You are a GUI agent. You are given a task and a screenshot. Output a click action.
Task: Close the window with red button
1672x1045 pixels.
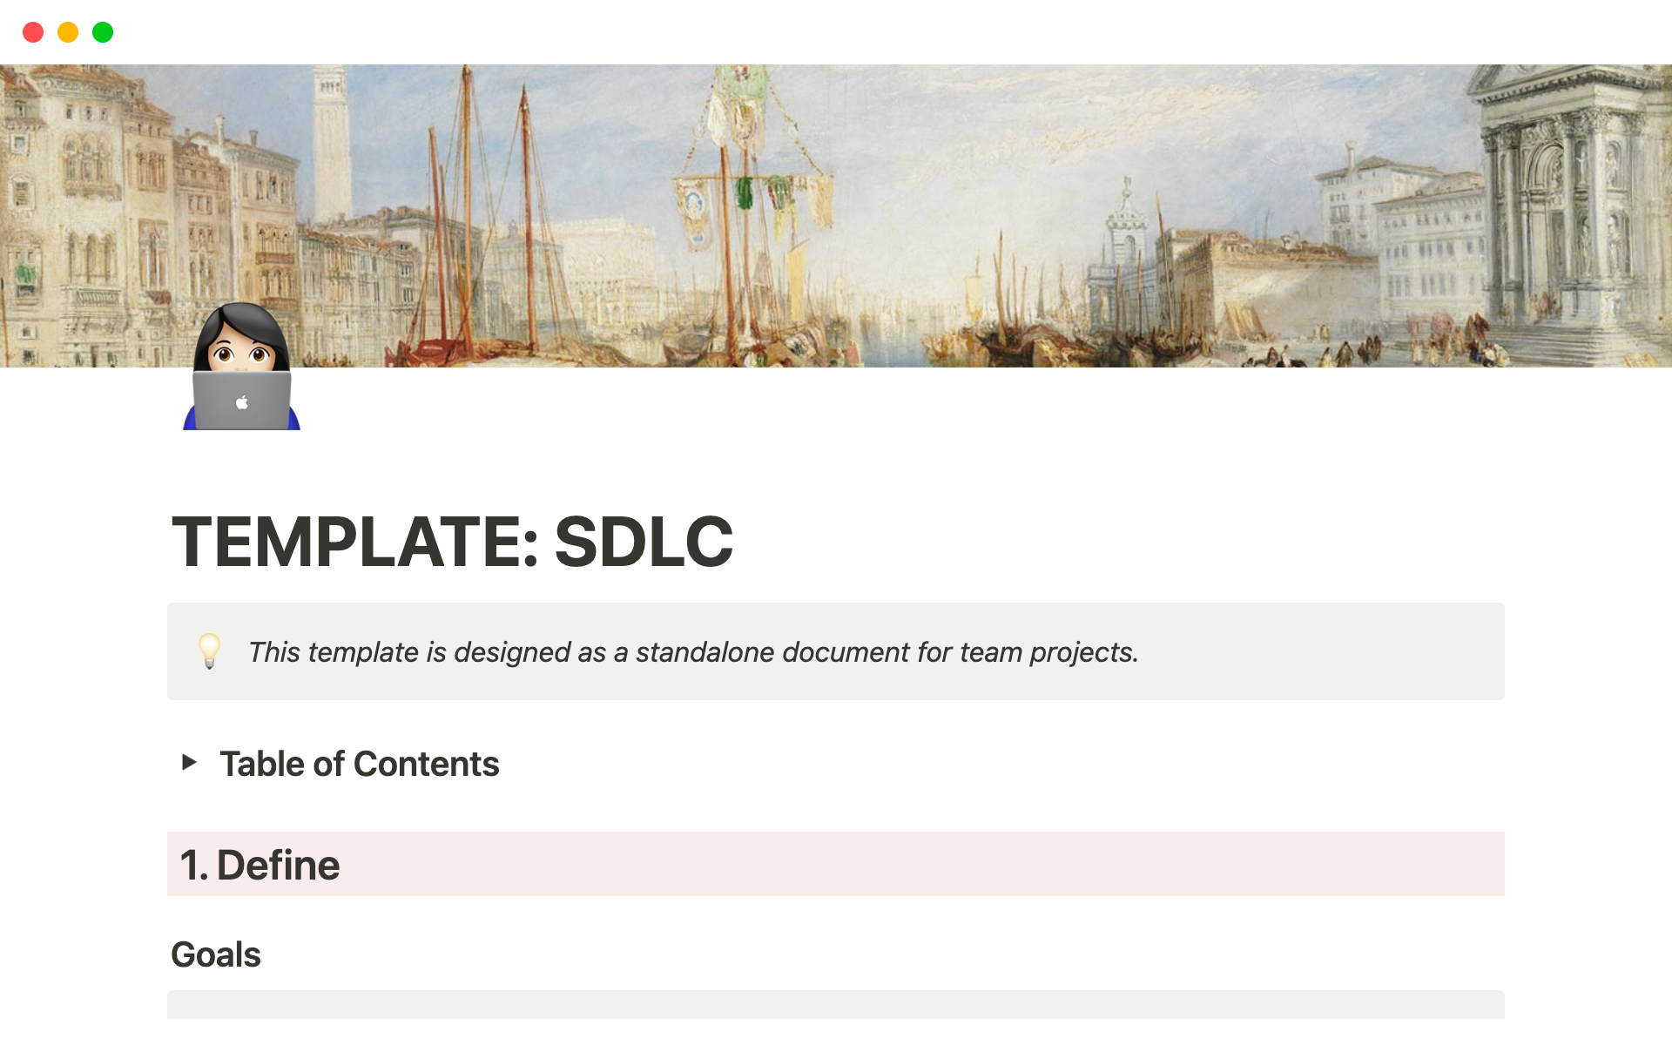(x=33, y=32)
